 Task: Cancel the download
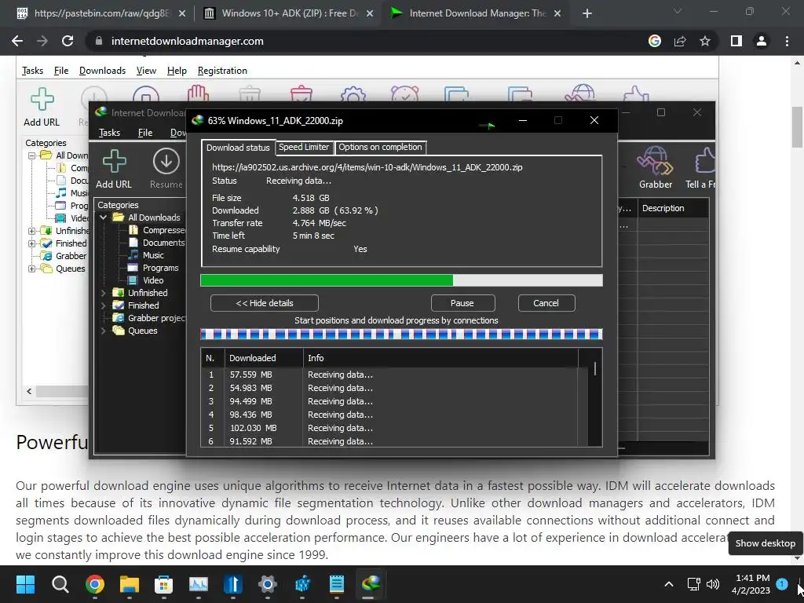[x=546, y=303]
